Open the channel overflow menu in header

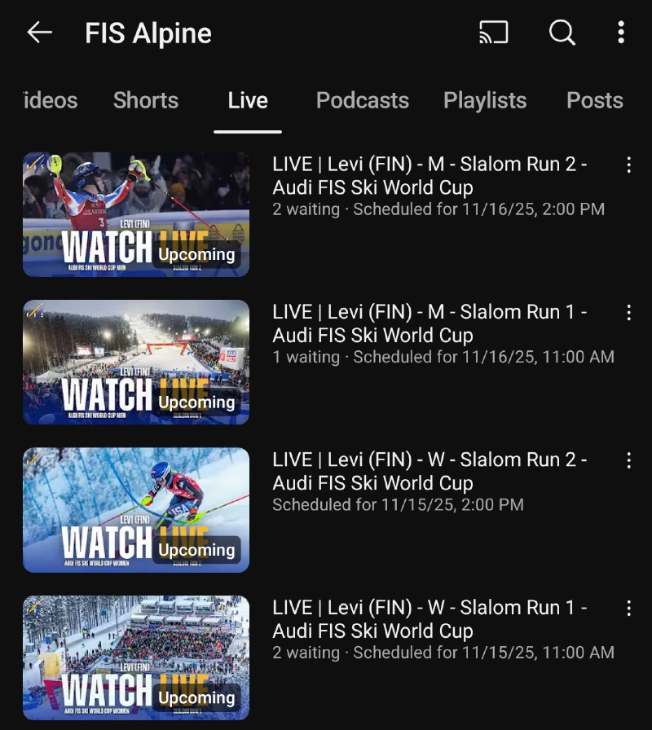click(x=621, y=33)
